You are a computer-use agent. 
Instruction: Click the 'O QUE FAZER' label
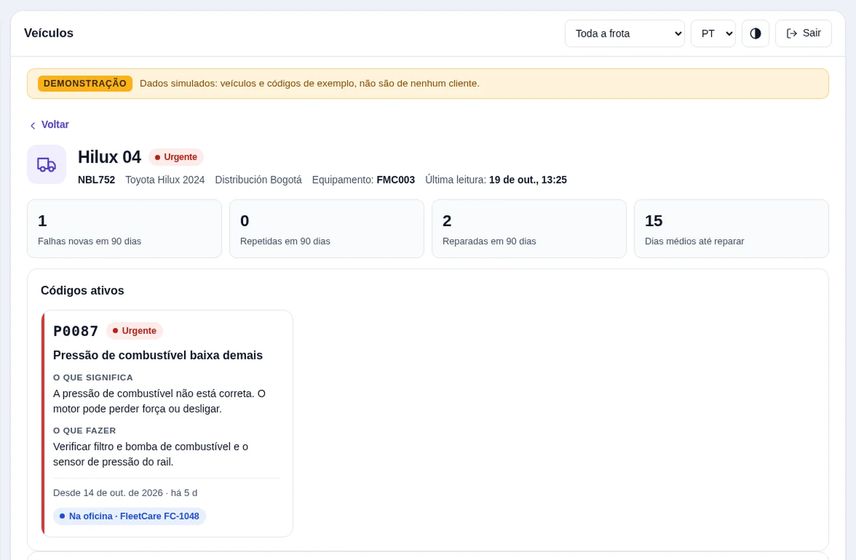(x=84, y=431)
